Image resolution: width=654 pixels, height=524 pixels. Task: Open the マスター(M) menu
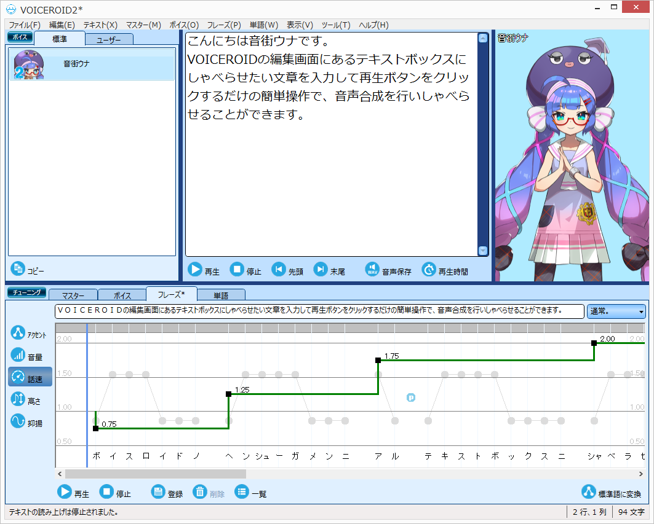click(x=143, y=25)
